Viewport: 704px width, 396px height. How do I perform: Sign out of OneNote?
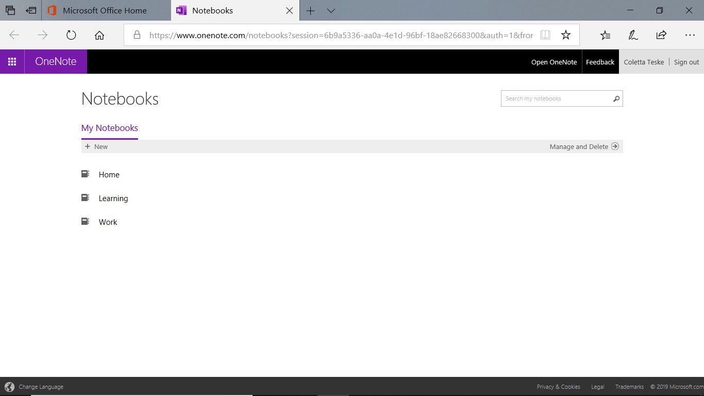(686, 62)
